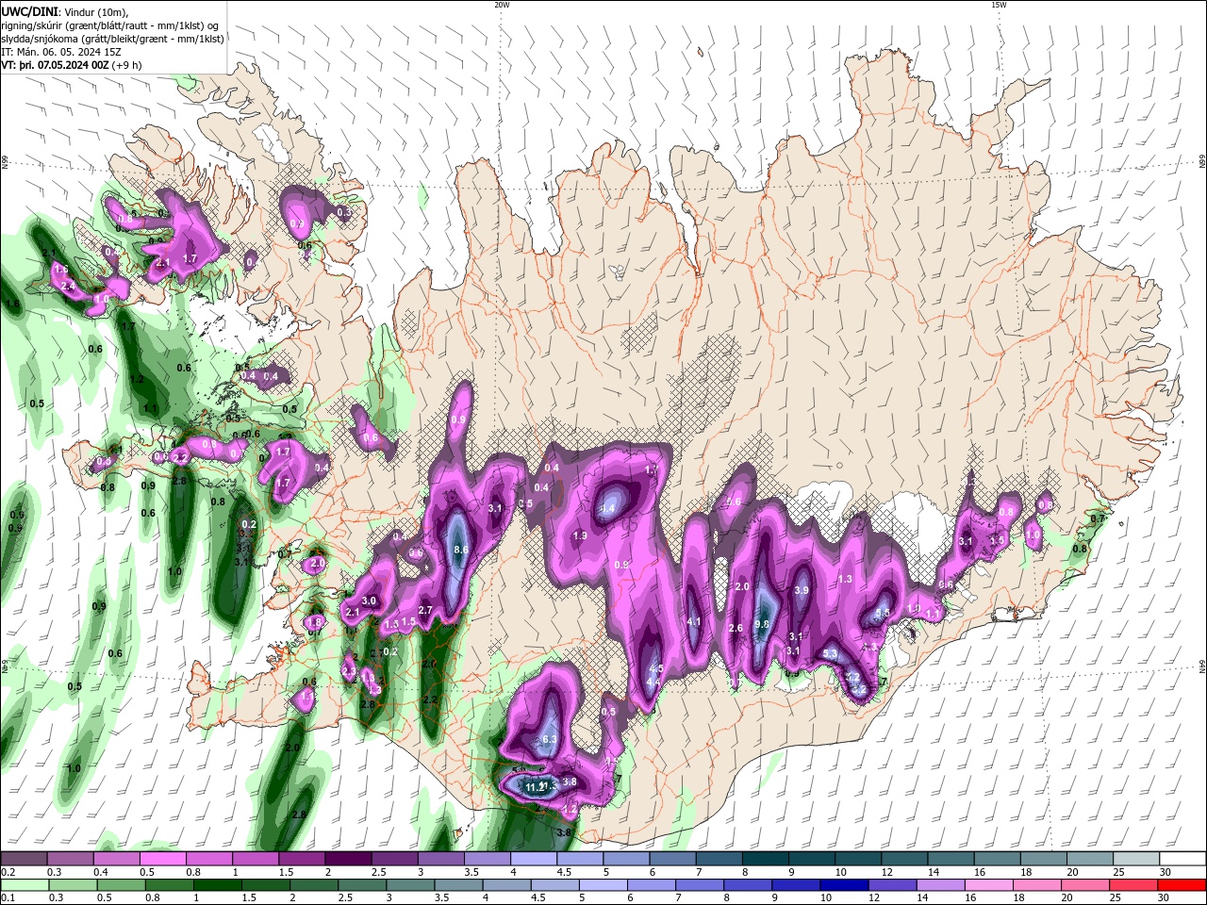Viewport: 1207px width, 905px height.
Task: Click the light lavender 4 mm snow legend swatch
Action: 533,859
